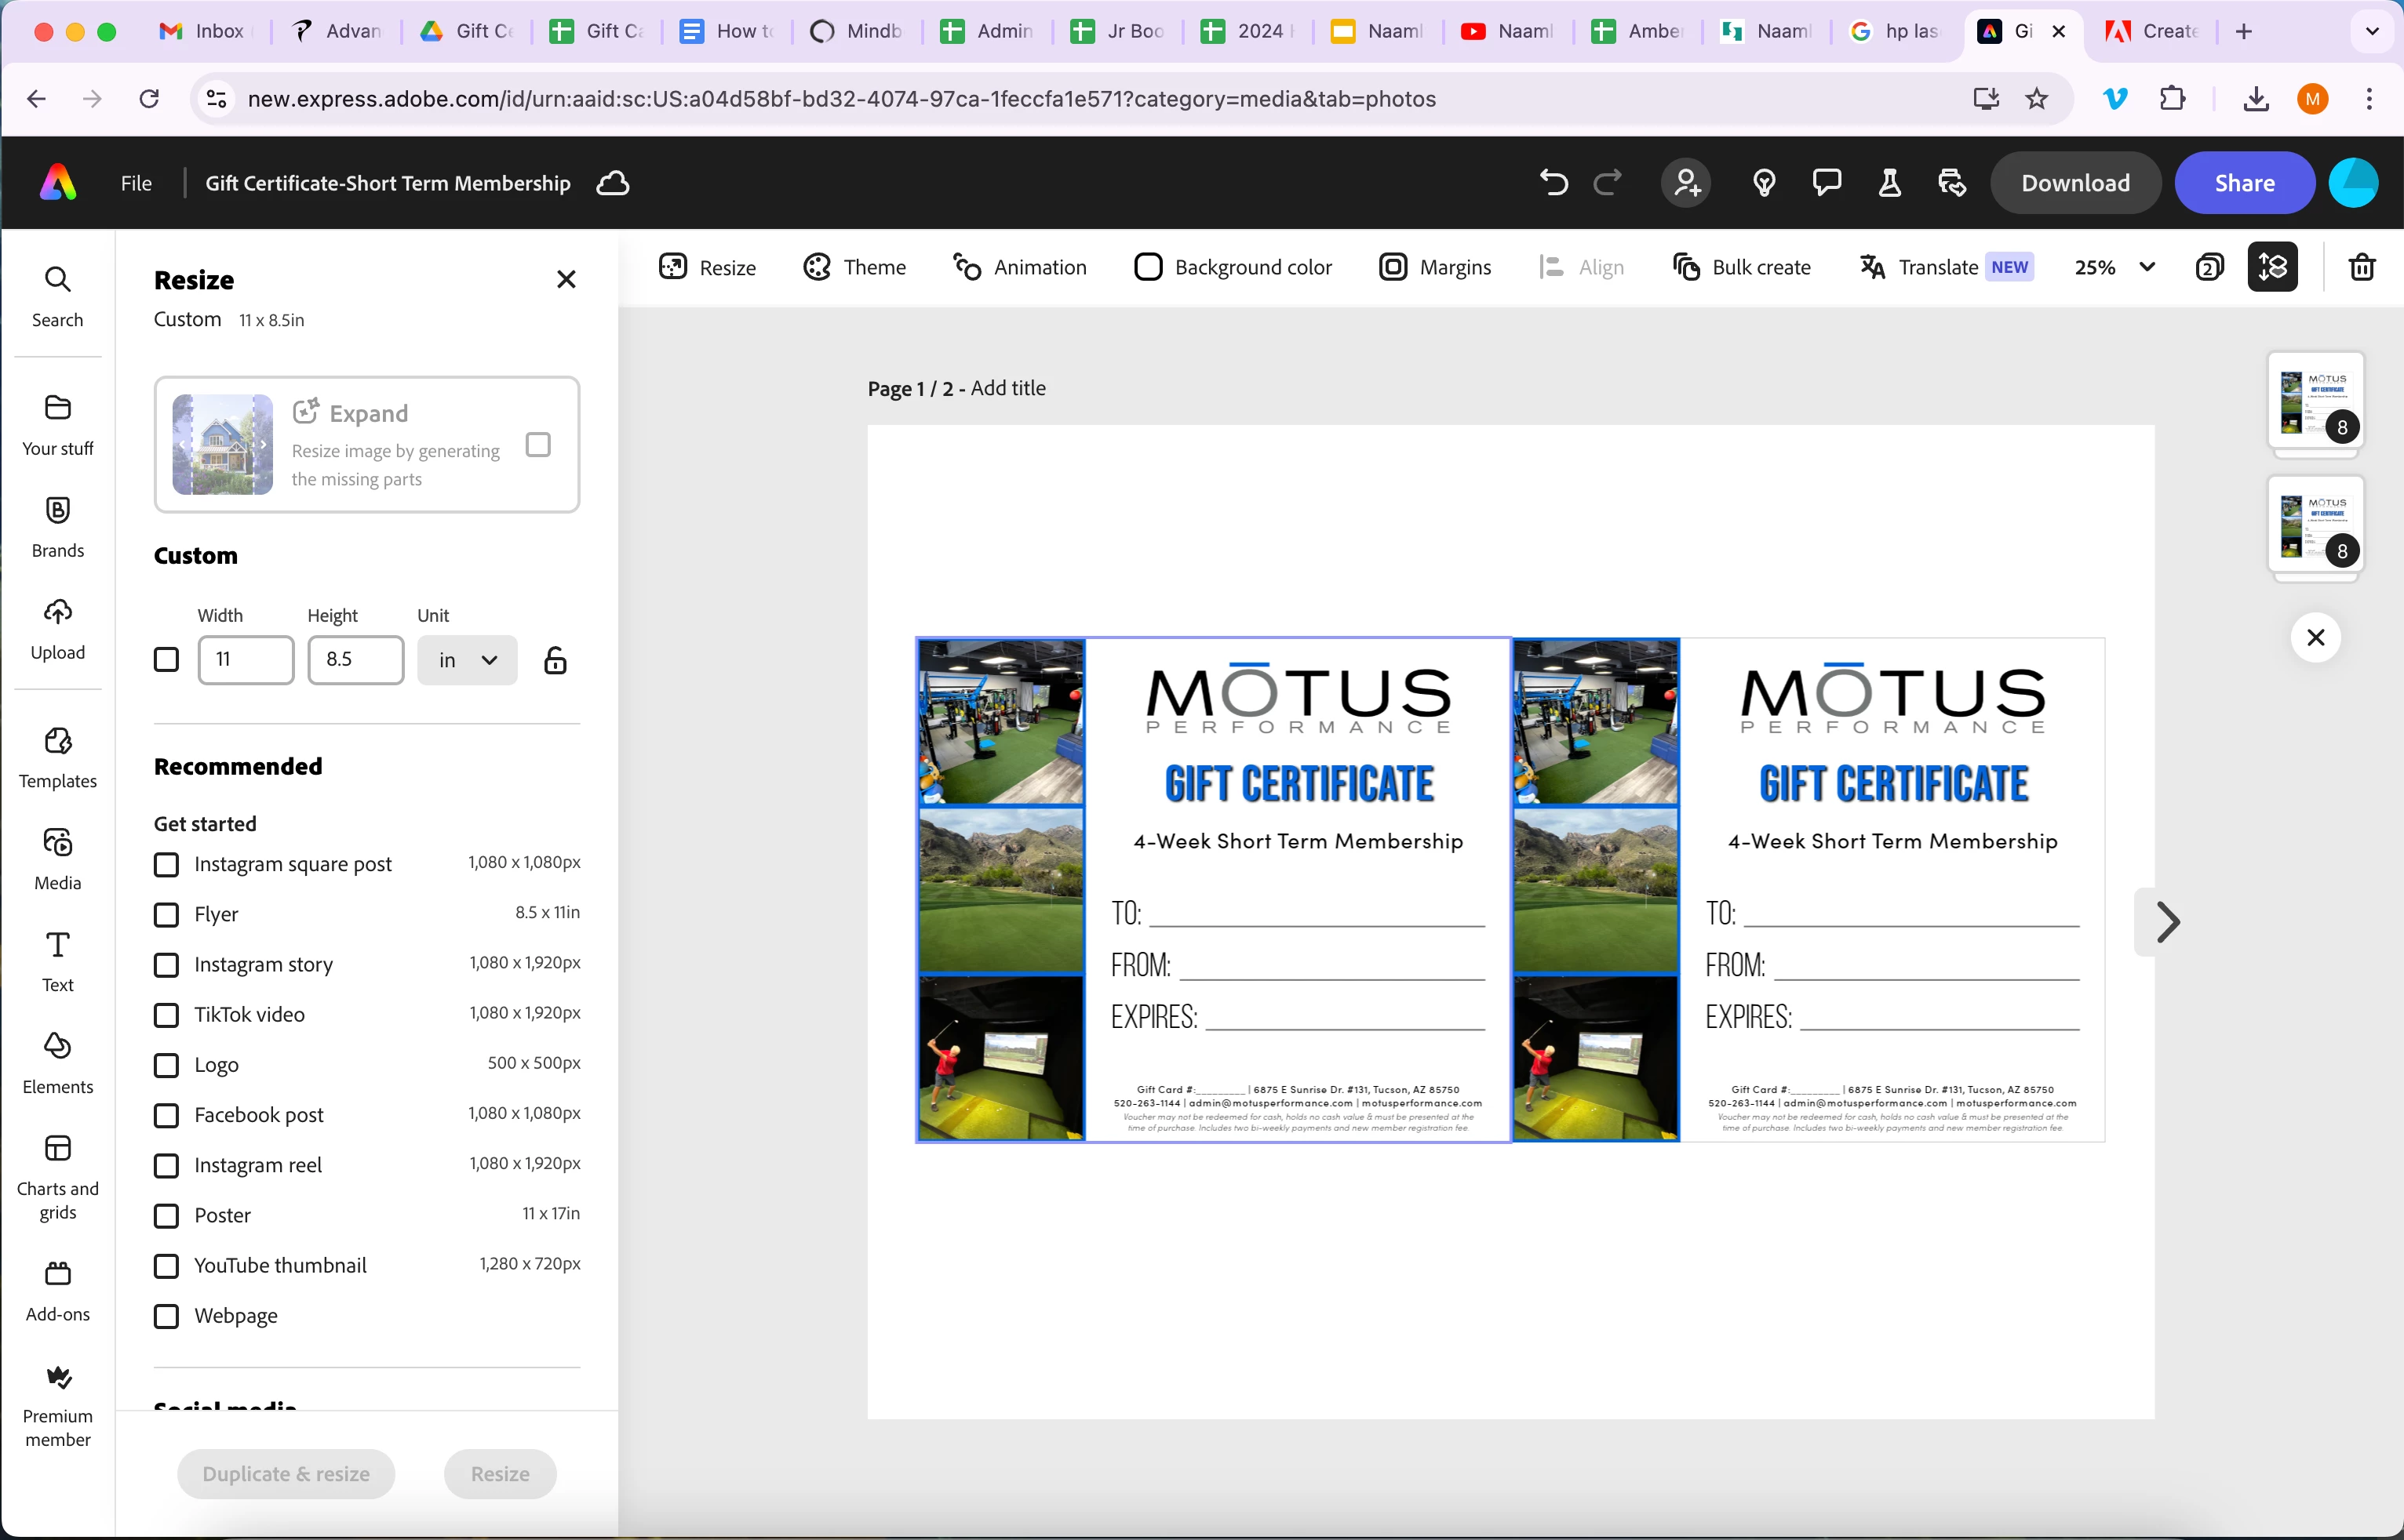Open the File menu
The image size is (2404, 1540).
tap(136, 183)
